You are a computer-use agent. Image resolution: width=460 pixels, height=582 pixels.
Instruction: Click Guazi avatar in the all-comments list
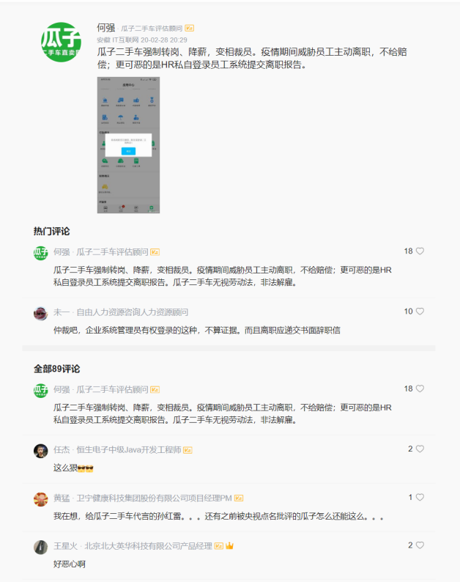point(41,391)
